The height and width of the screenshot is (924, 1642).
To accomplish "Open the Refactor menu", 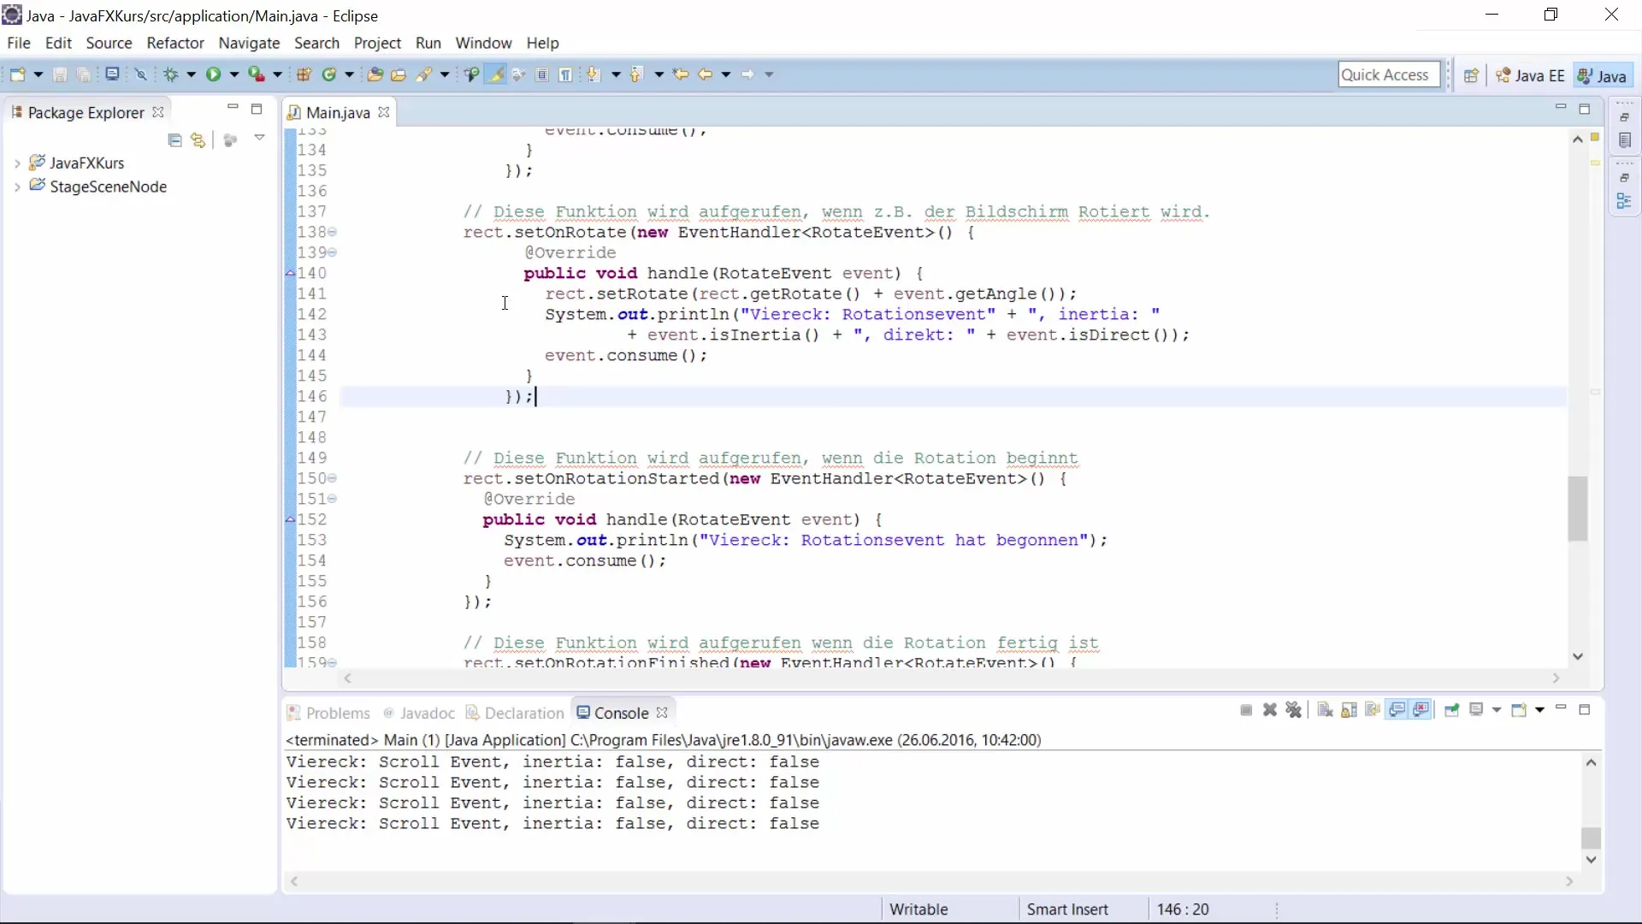I will point(175,43).
